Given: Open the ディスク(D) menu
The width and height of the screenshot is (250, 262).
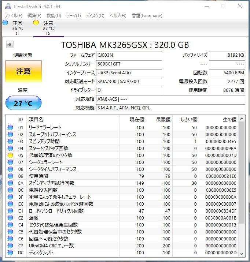Looking at the screenshot, I should click(95, 16).
